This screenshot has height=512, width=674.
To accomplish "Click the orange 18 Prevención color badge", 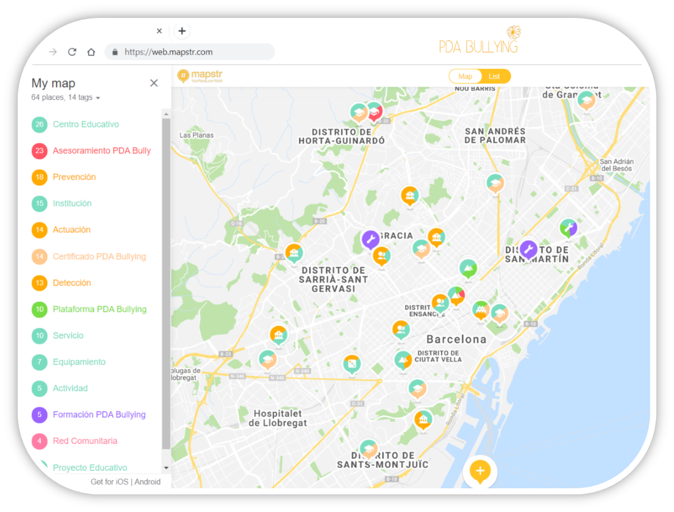I will click(x=39, y=177).
